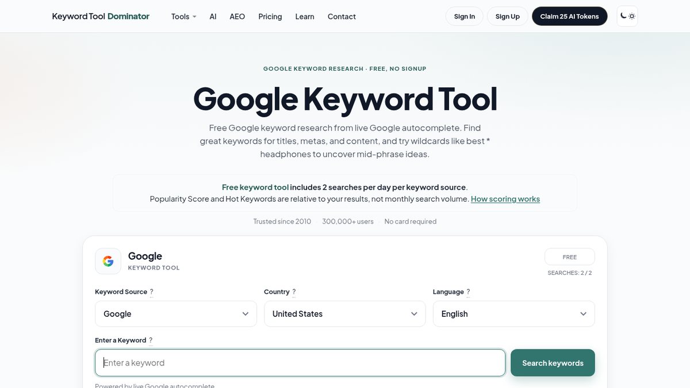Image resolution: width=690 pixels, height=388 pixels.
Task: Open the How scoring works link
Action: (505, 199)
